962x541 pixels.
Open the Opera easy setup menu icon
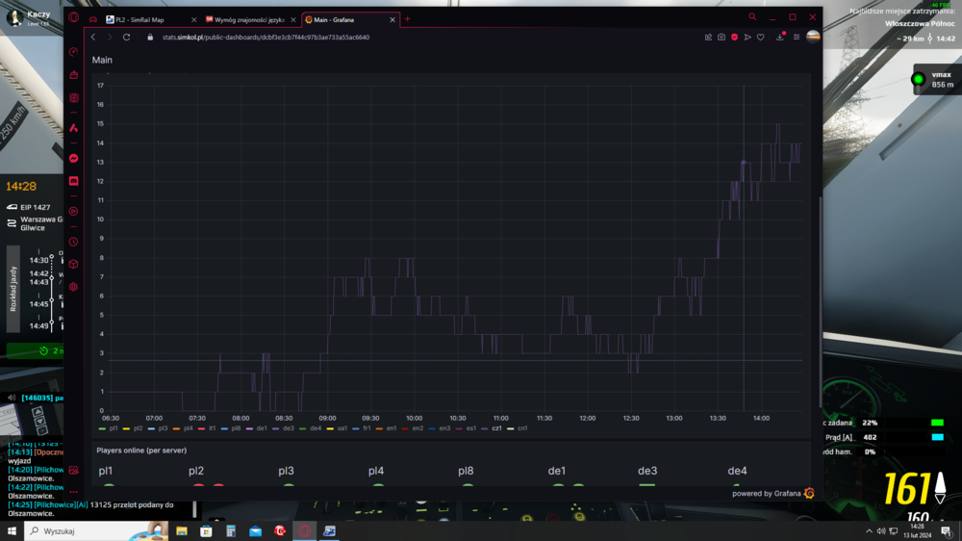point(797,38)
